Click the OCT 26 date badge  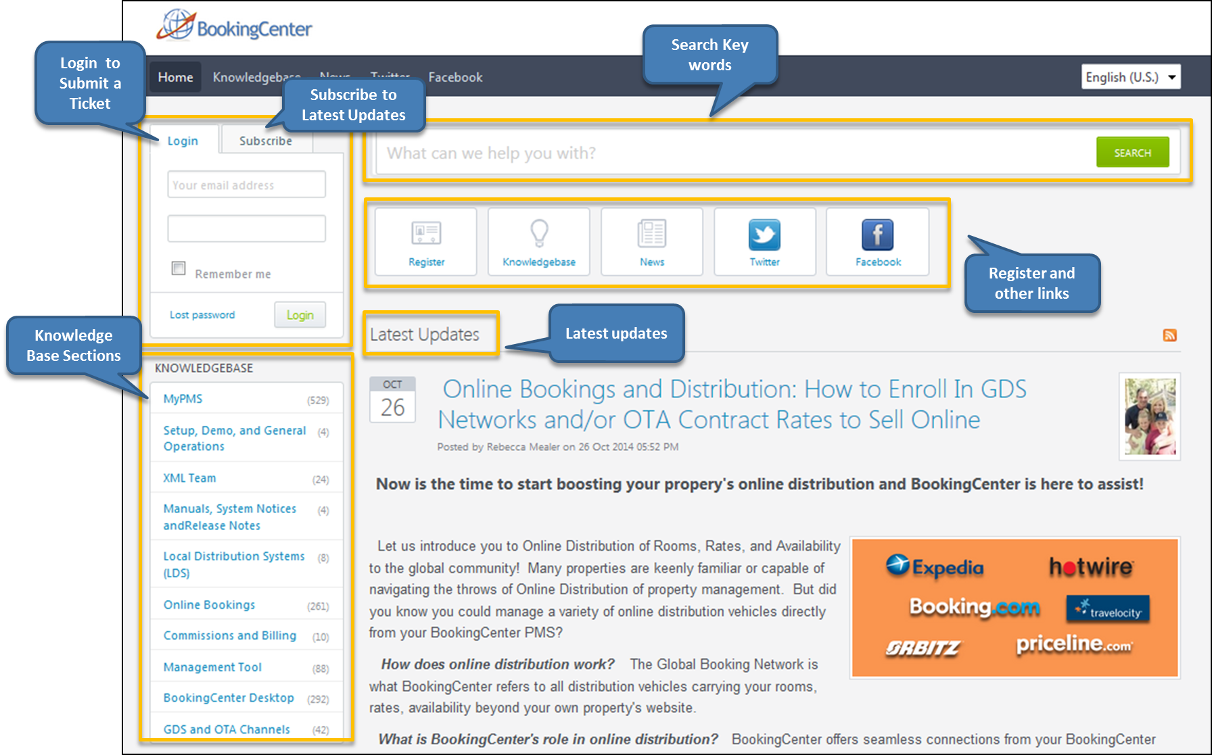[x=392, y=400]
